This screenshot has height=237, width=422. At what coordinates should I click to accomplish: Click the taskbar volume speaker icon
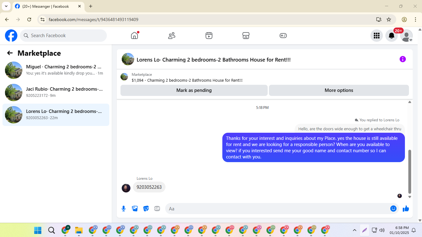click(382, 230)
